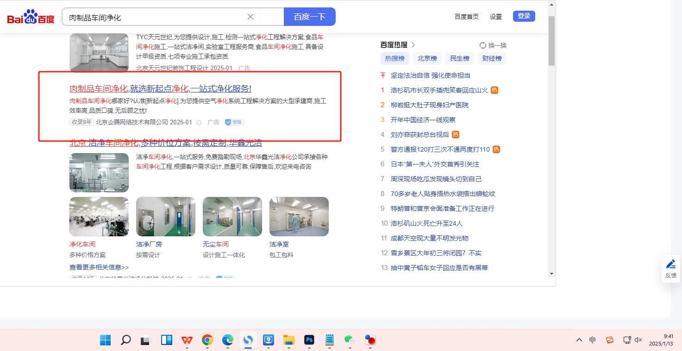Viewport: 682px width, 351px height.
Task: Open the 反馈 feedback pencil icon
Action: click(x=671, y=264)
